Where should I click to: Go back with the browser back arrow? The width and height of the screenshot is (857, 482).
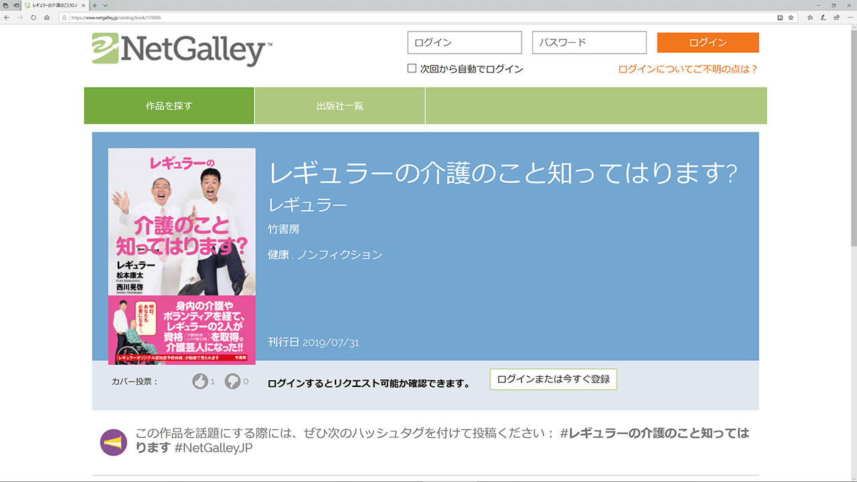7,17
